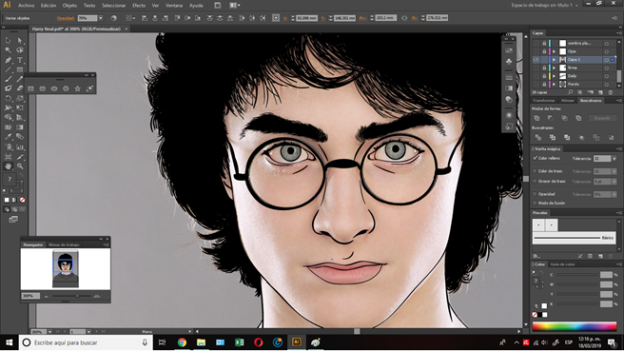Click Exclude shape mode icon

click(578, 118)
